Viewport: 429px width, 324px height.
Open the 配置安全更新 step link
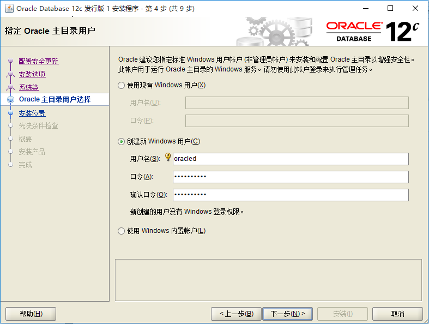point(39,61)
